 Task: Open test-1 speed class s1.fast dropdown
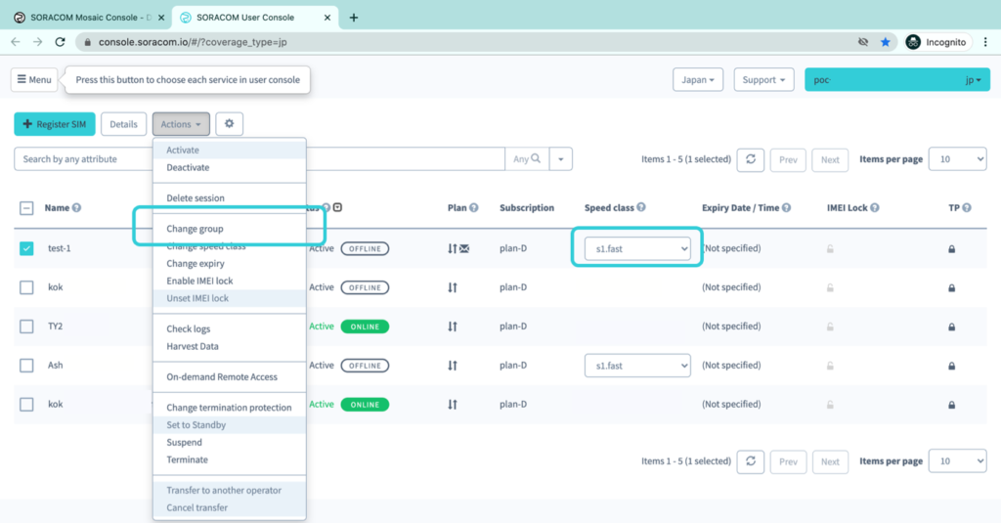tap(637, 248)
